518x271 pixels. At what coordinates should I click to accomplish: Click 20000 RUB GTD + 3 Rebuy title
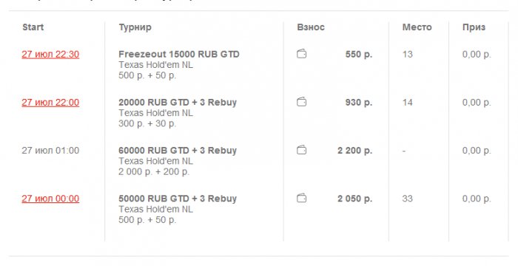point(178,103)
